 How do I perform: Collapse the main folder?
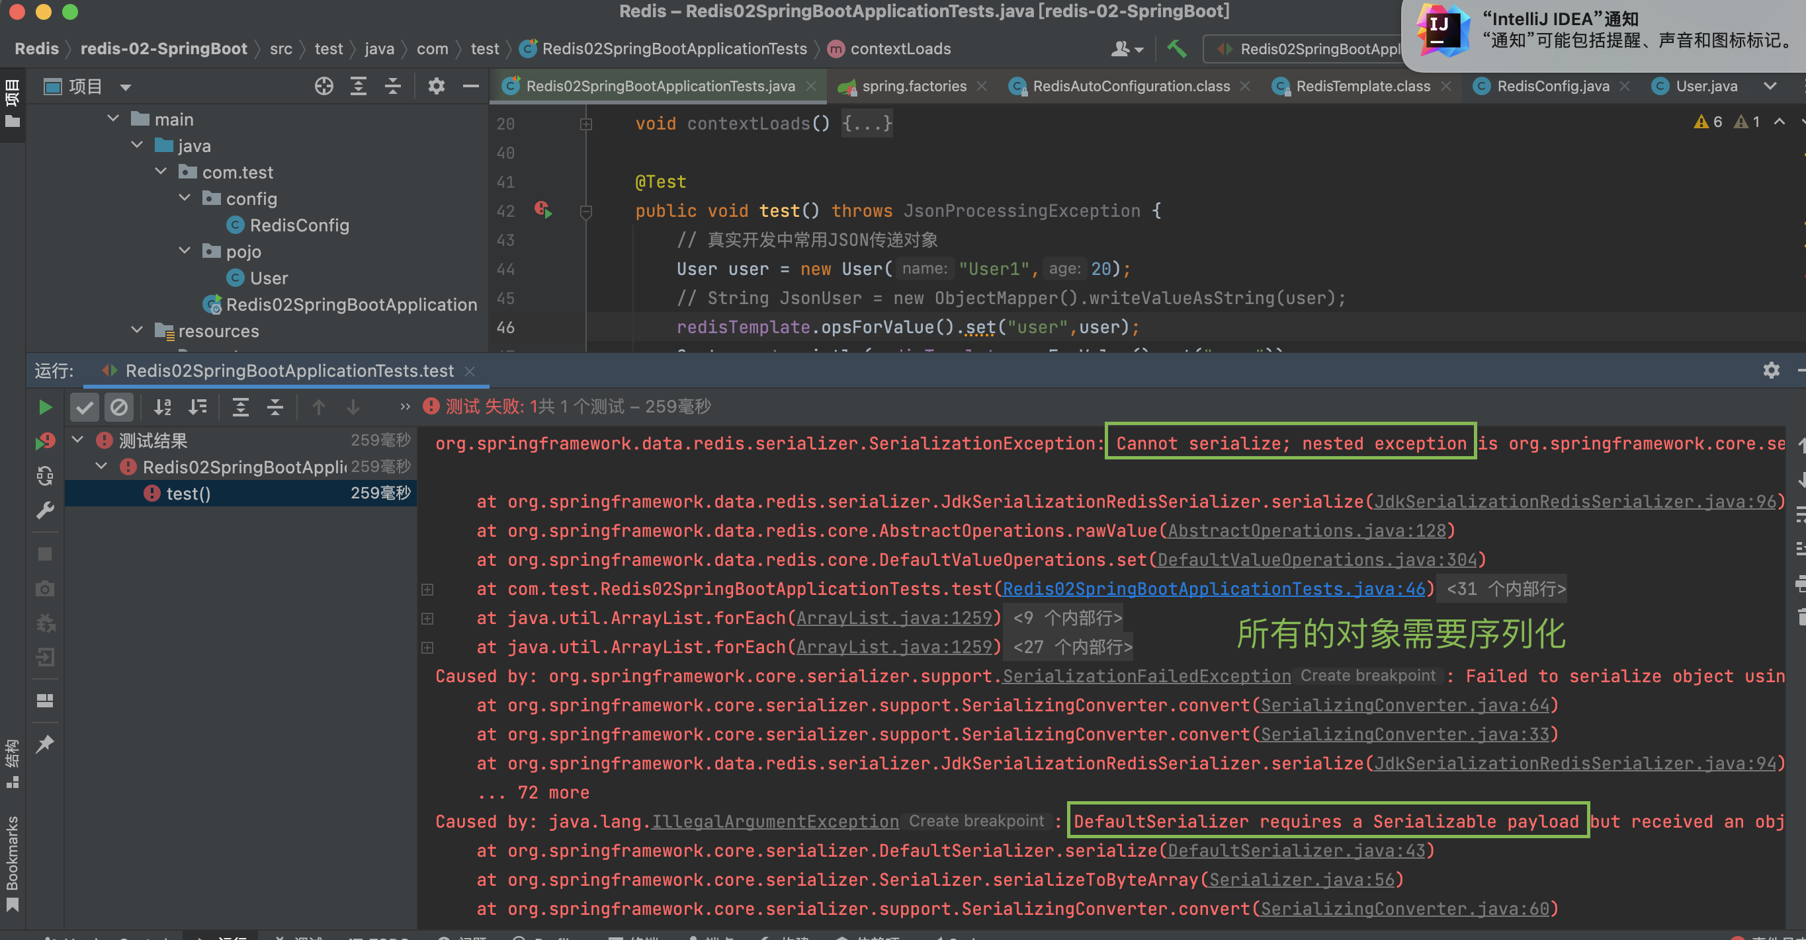pyautogui.click(x=114, y=119)
